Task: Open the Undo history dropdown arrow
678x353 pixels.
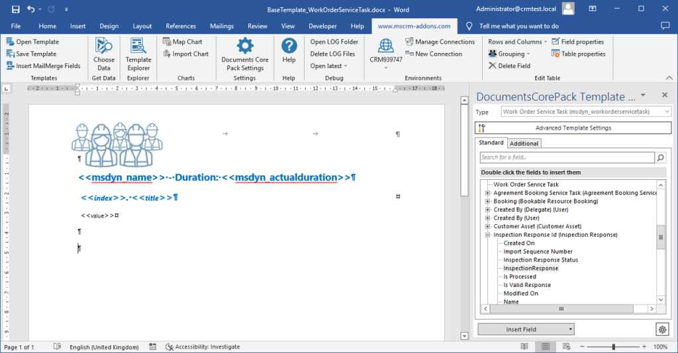Action: click(x=40, y=9)
